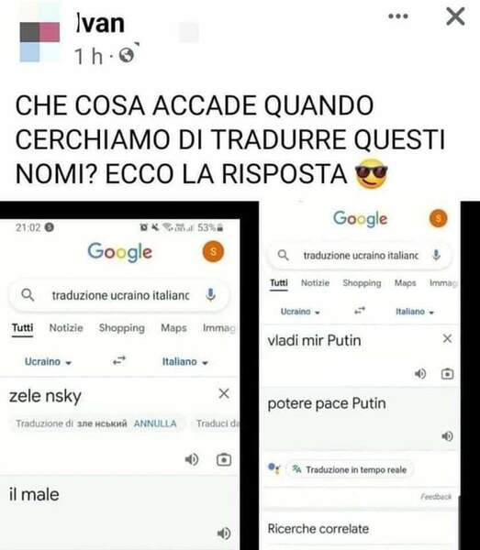Play audio for "zele nsky" source text
This screenshot has width=480, height=550.
pos(192,459)
